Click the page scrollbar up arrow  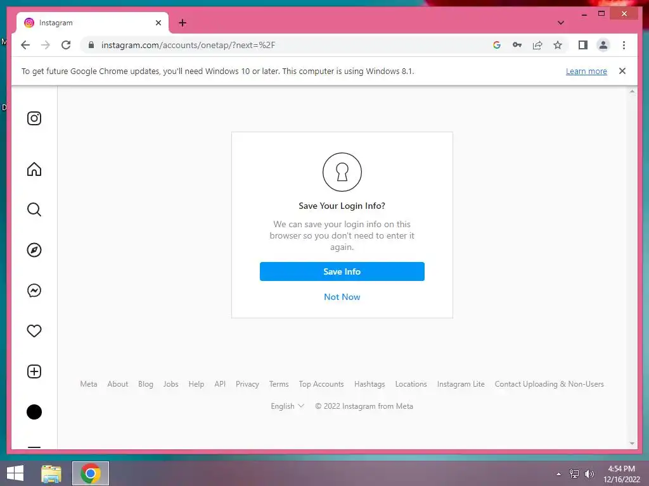tap(632, 91)
